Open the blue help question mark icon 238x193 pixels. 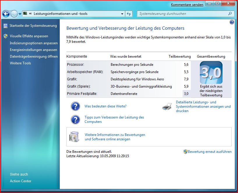(x=232, y=22)
